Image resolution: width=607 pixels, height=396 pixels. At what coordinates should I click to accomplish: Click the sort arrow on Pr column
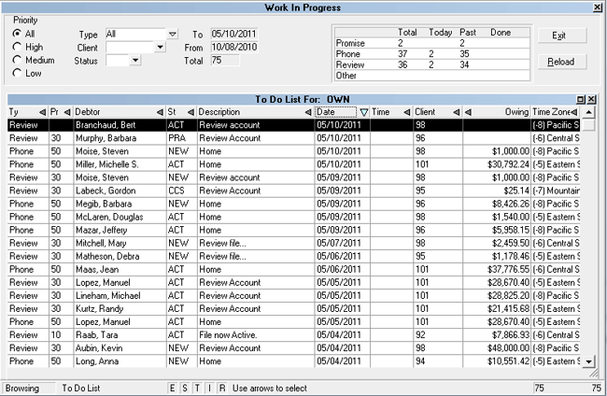point(67,112)
